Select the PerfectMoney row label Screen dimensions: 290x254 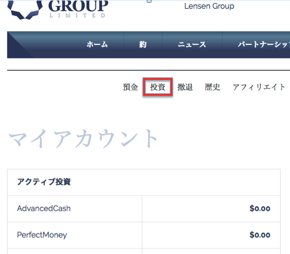click(x=42, y=235)
